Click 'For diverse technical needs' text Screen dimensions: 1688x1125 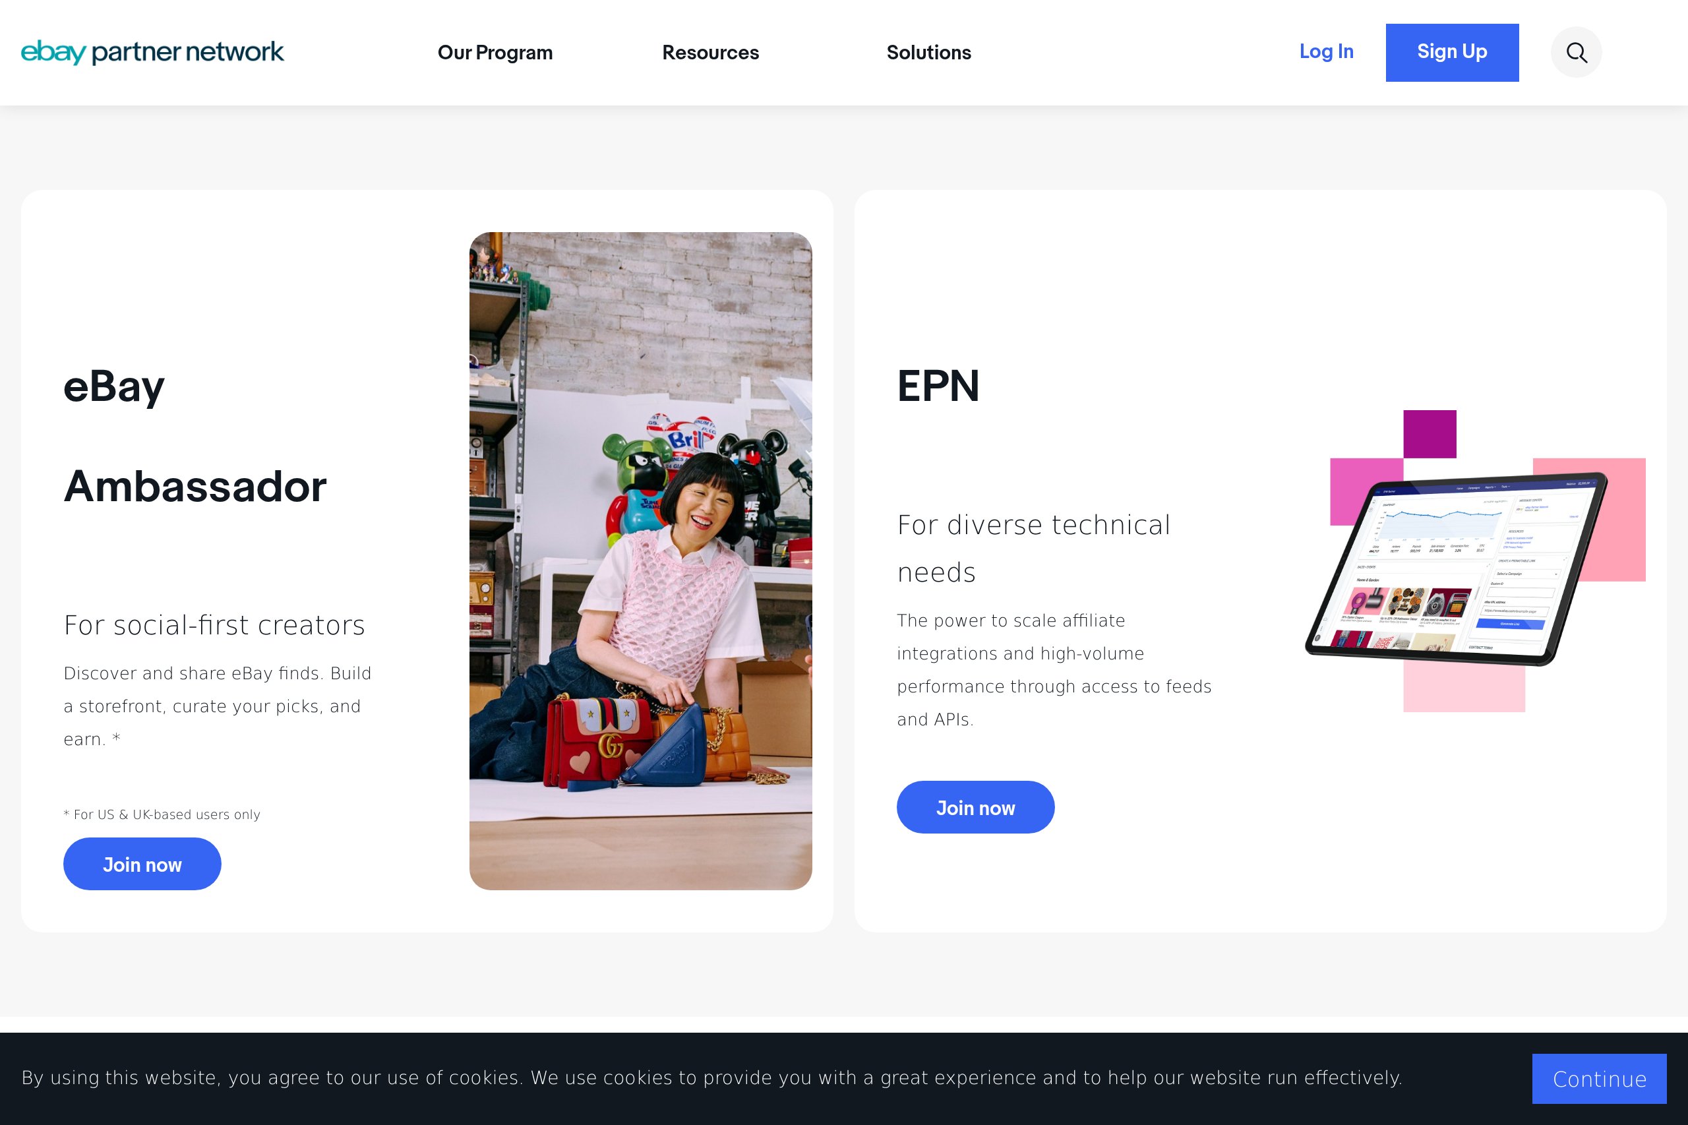click(x=1034, y=549)
